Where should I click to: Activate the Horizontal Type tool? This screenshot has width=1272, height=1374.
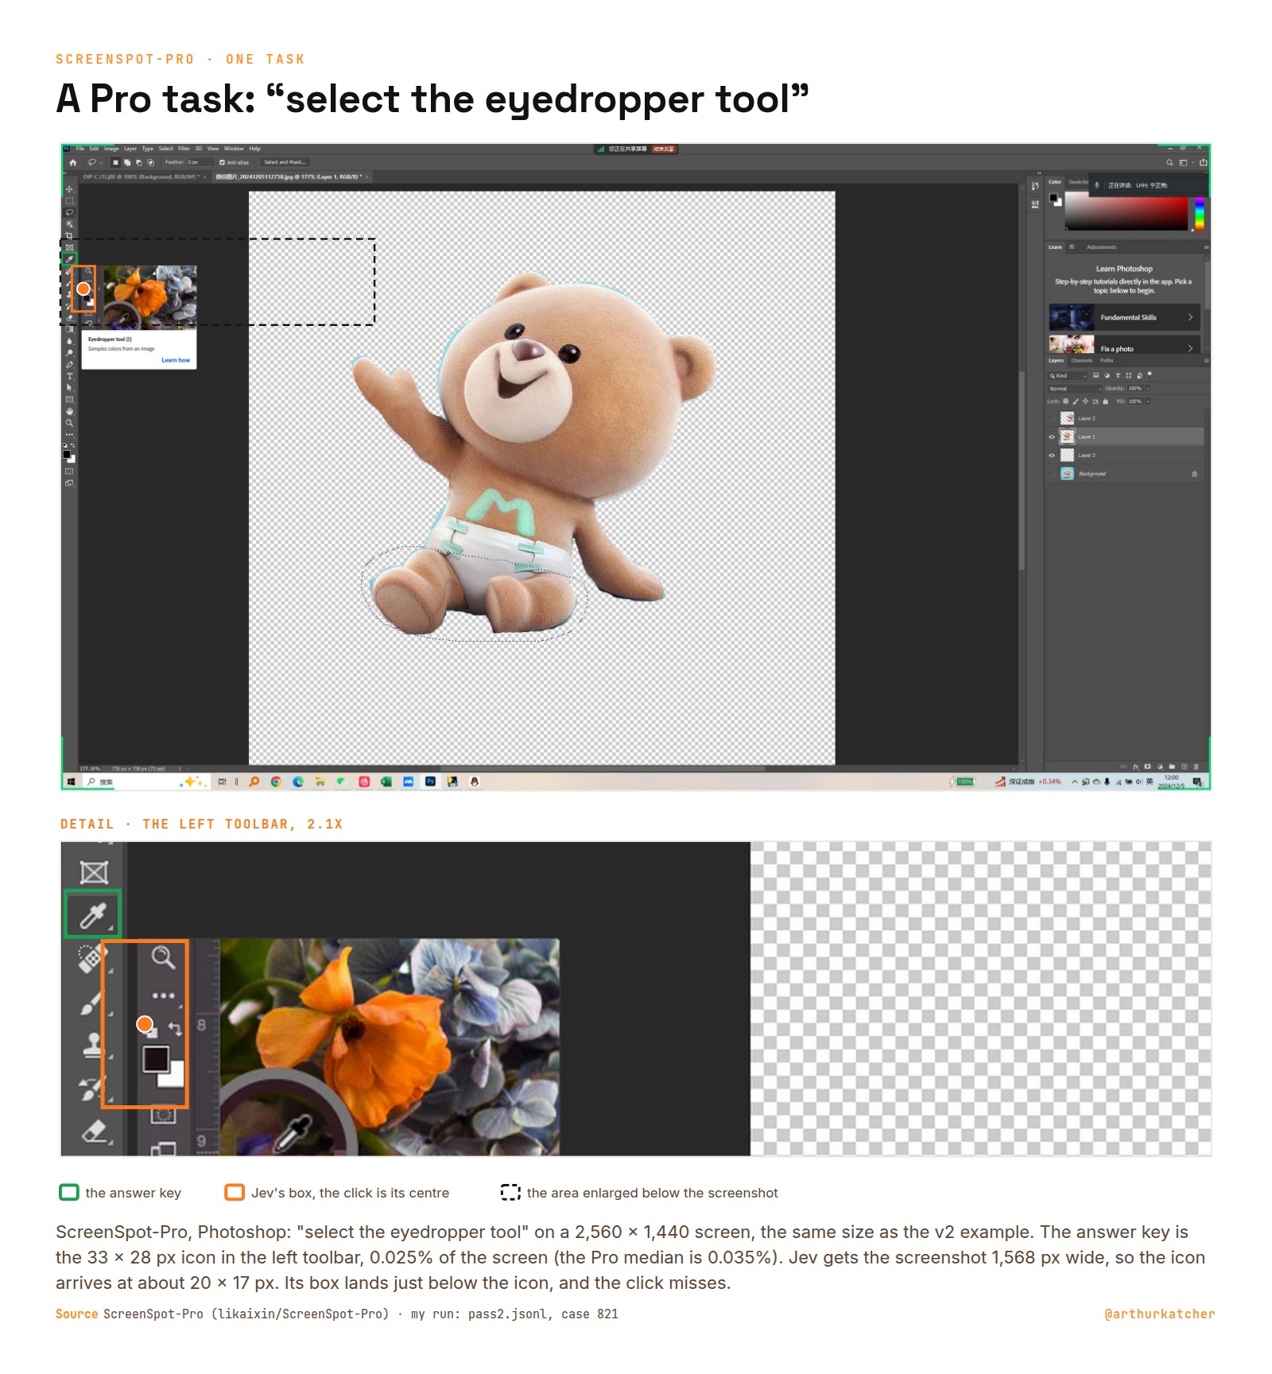(x=70, y=376)
